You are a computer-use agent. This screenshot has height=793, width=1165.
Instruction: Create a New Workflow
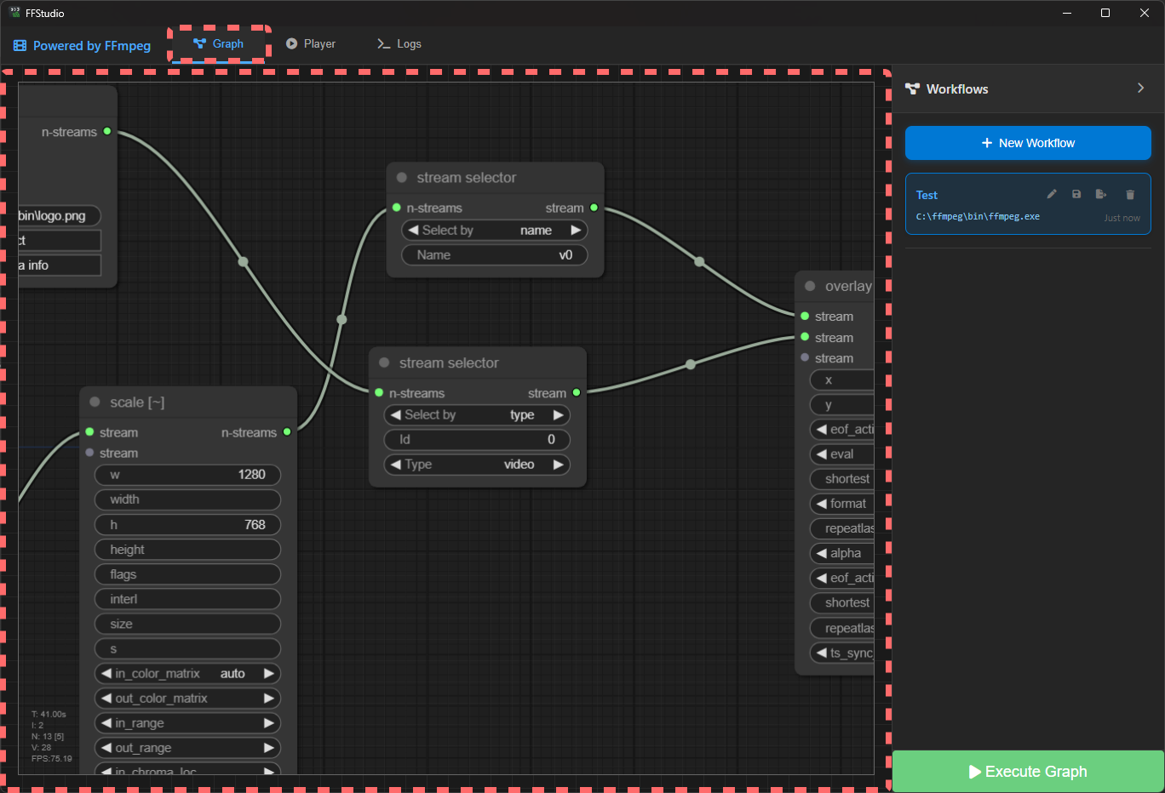point(1028,143)
